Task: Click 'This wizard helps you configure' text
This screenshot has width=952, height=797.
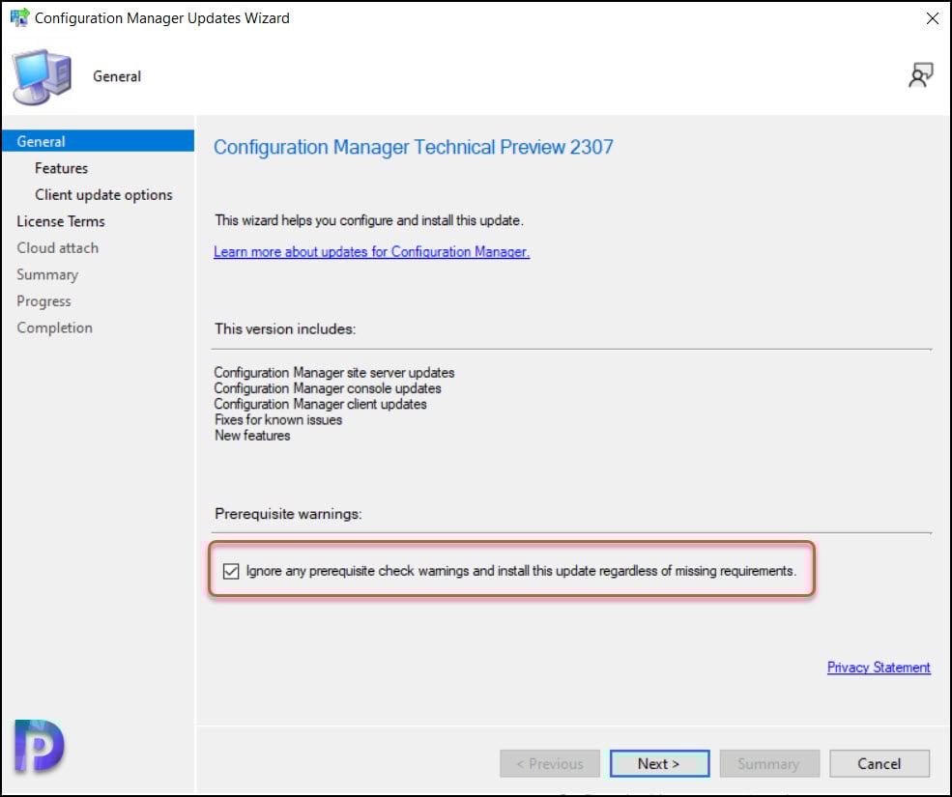Action: pyautogui.click(x=369, y=220)
